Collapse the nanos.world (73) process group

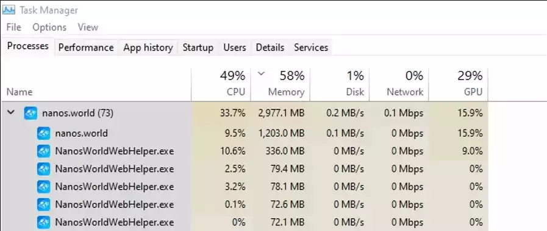11,112
